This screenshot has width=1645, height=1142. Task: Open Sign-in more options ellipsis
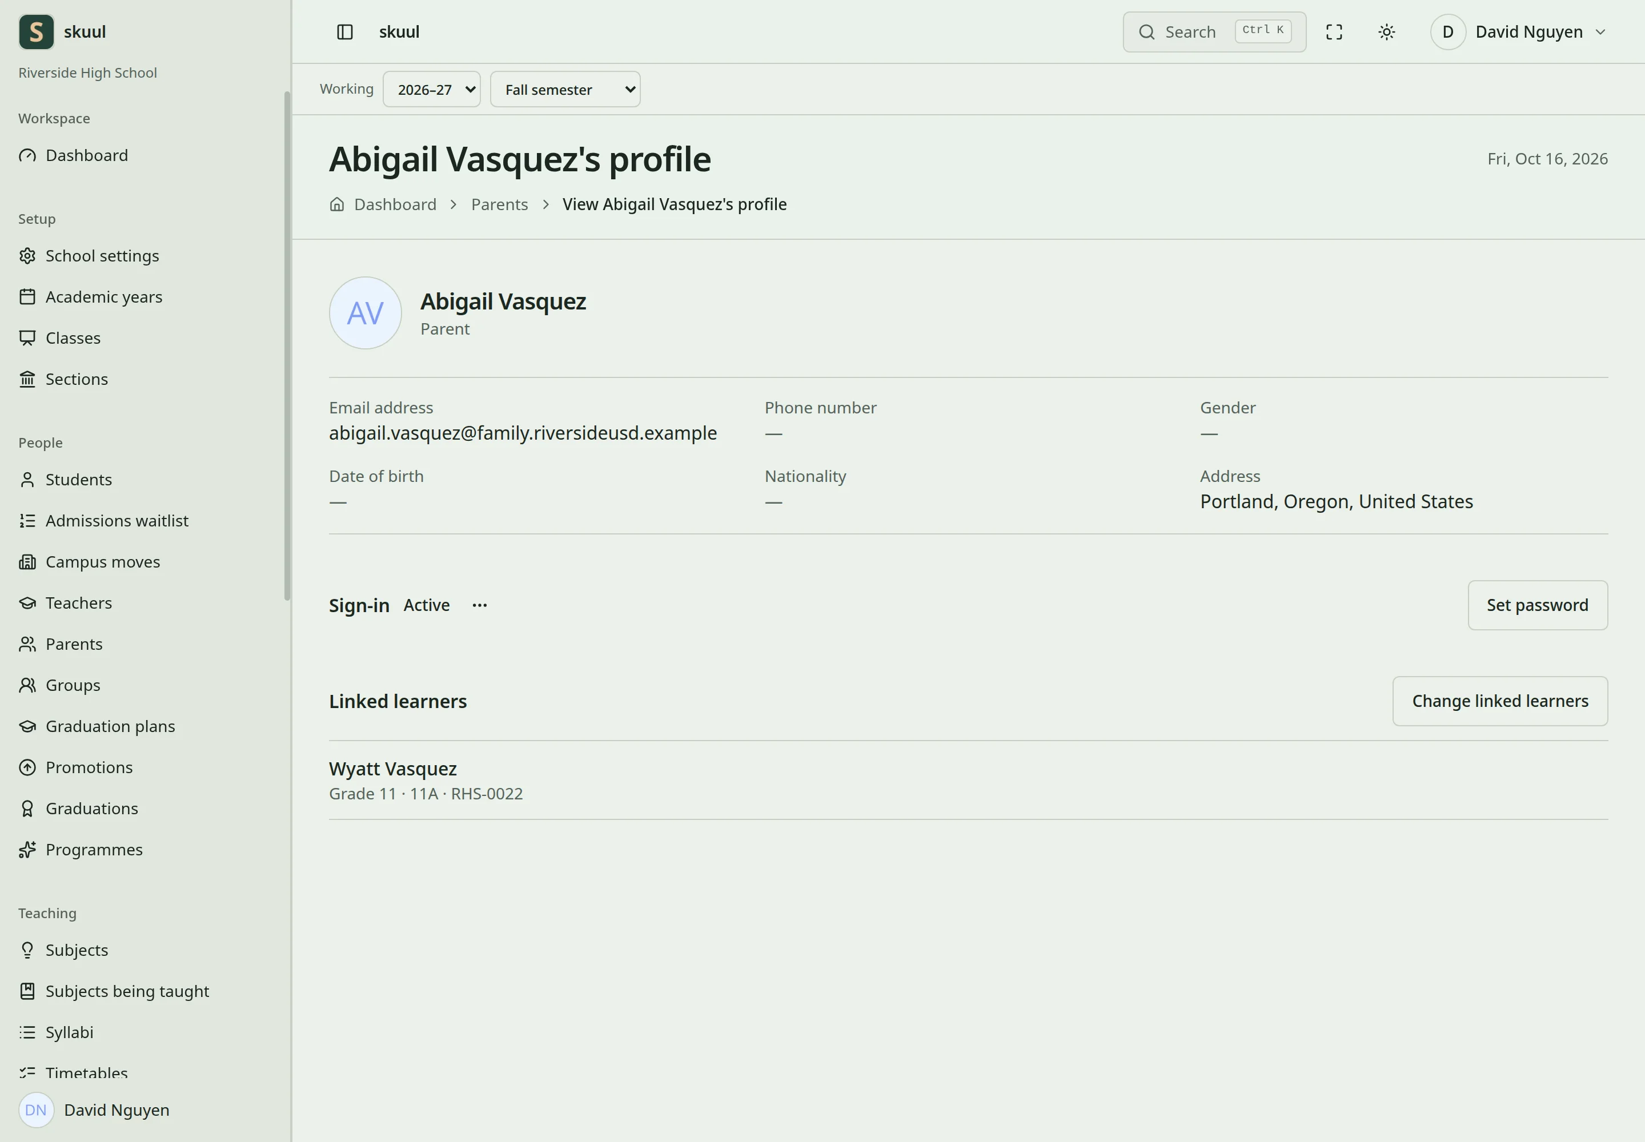click(480, 605)
